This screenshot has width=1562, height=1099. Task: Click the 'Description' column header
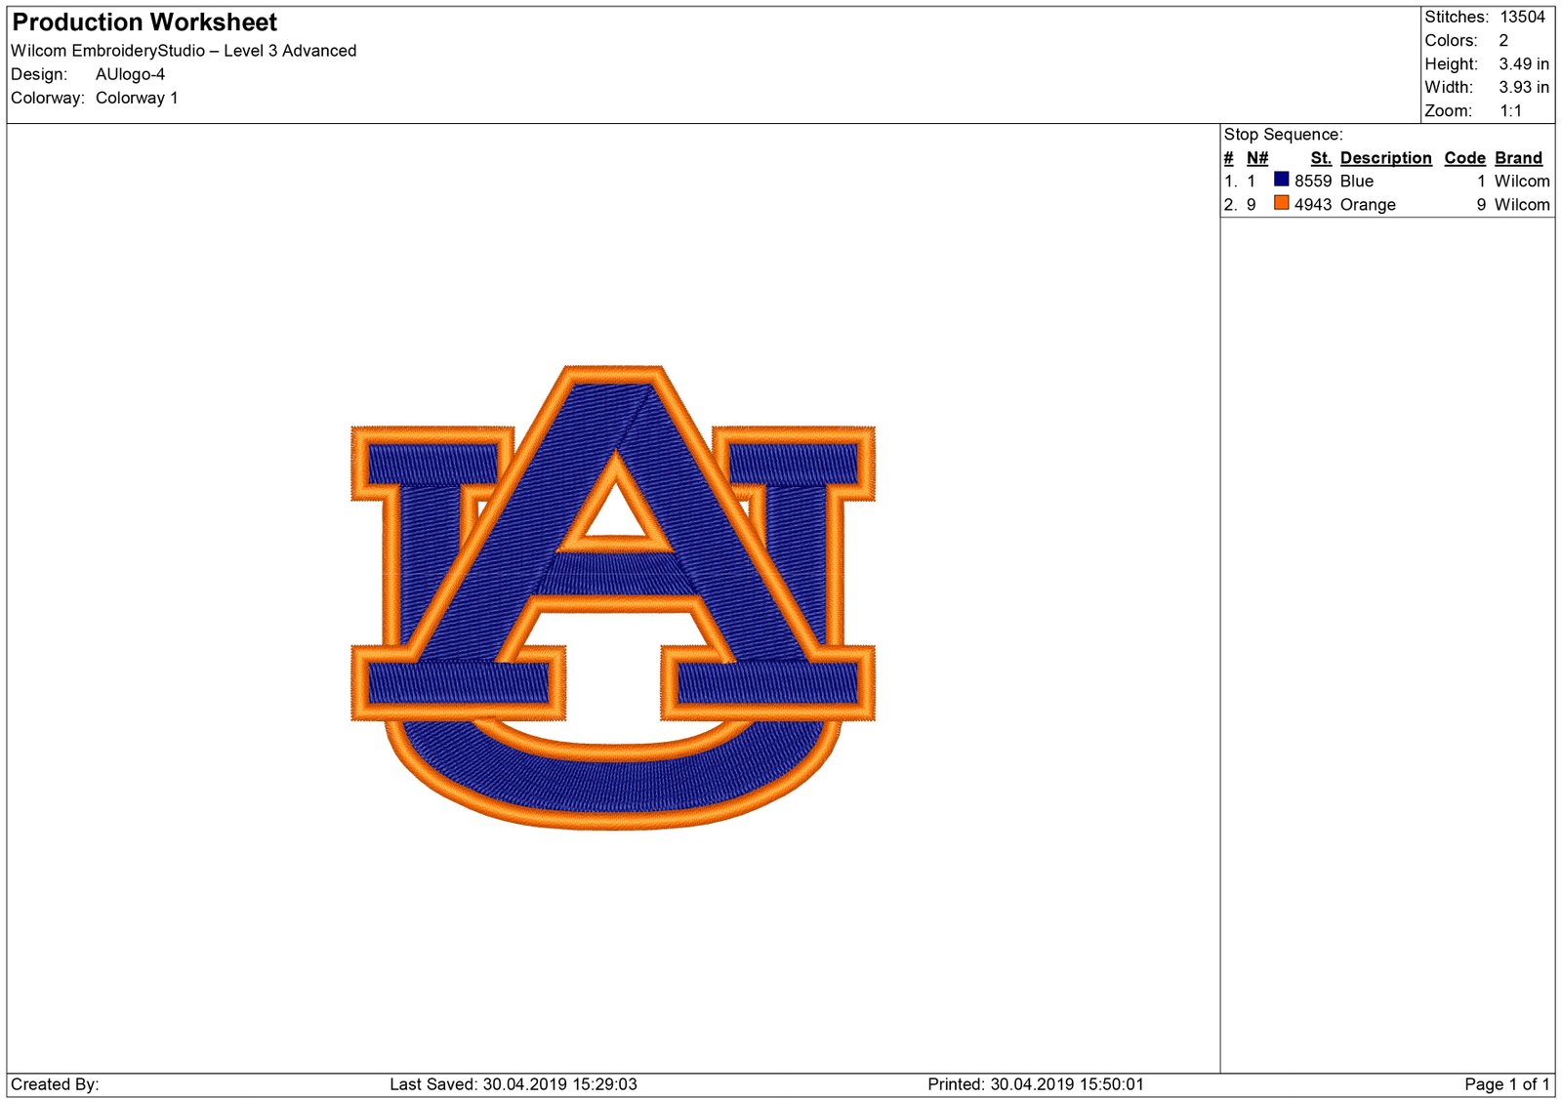coord(1385,158)
